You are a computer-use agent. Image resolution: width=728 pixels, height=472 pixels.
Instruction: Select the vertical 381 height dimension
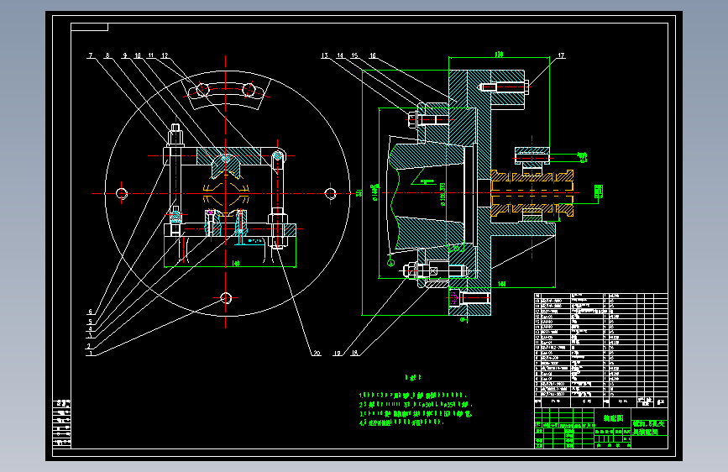(x=359, y=193)
